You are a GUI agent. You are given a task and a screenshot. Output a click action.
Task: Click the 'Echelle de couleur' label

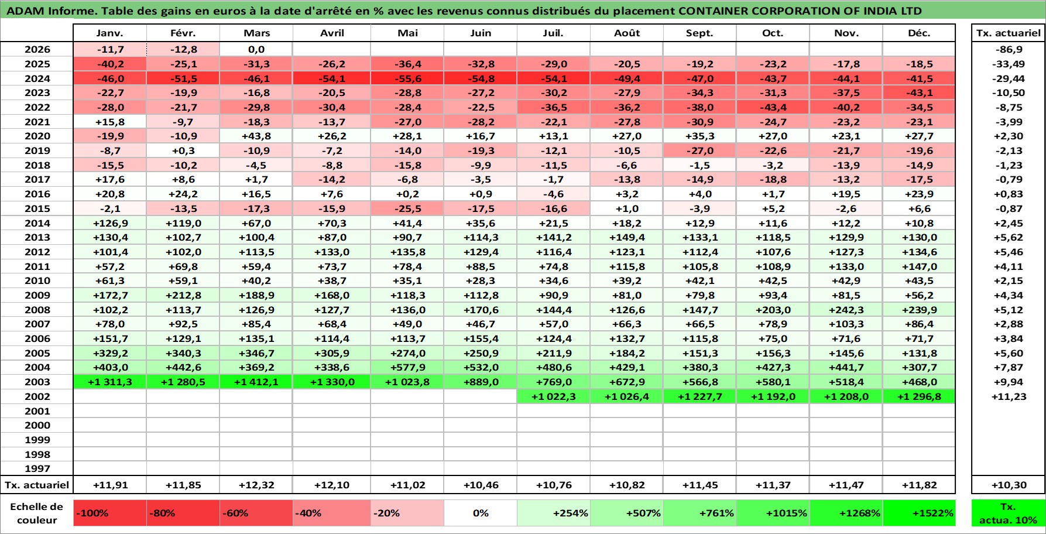click(x=36, y=513)
